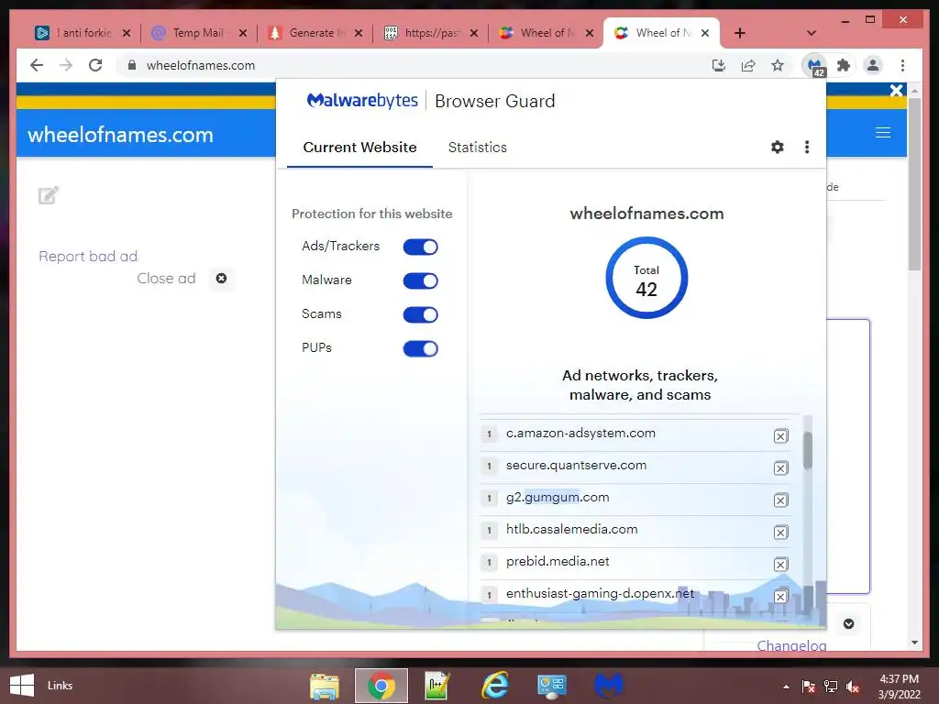Toggle Scams protection switch
939x704 pixels.
[420, 315]
